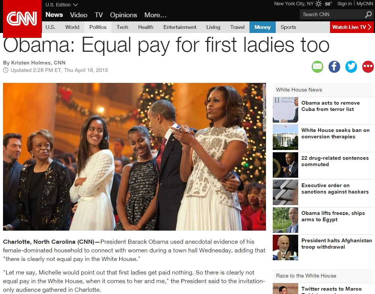Image resolution: width=375 pixels, height=294 pixels.
Task: Click into the Search CNN field
Action: pyautogui.click(x=332, y=15)
